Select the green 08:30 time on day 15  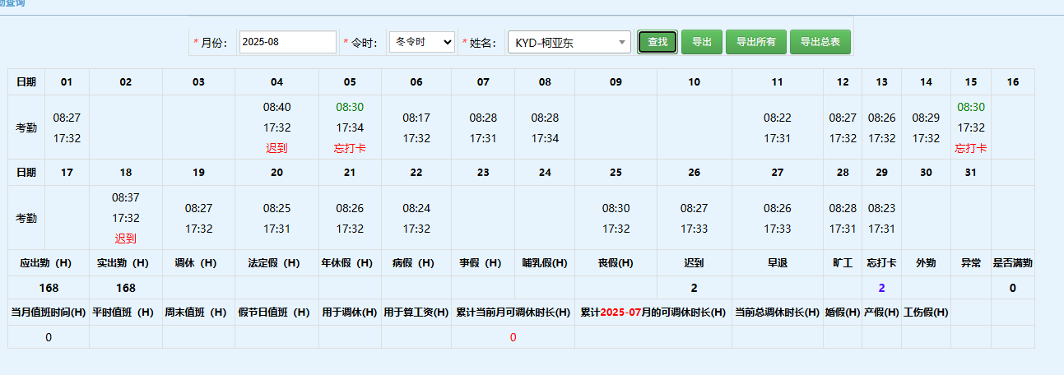click(971, 107)
